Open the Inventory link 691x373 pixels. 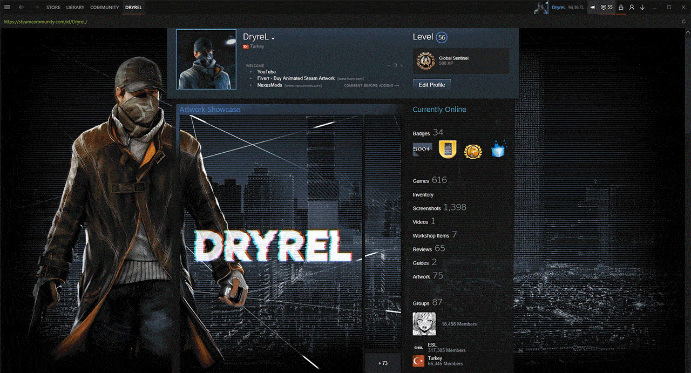(423, 195)
